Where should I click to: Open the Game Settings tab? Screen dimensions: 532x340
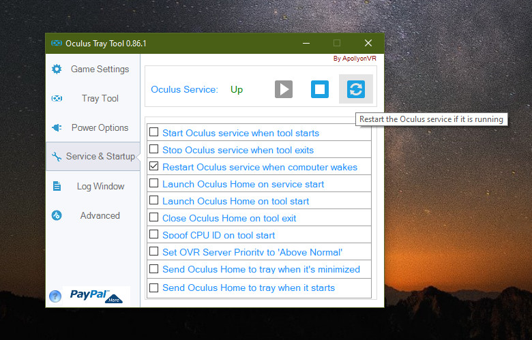coord(93,69)
